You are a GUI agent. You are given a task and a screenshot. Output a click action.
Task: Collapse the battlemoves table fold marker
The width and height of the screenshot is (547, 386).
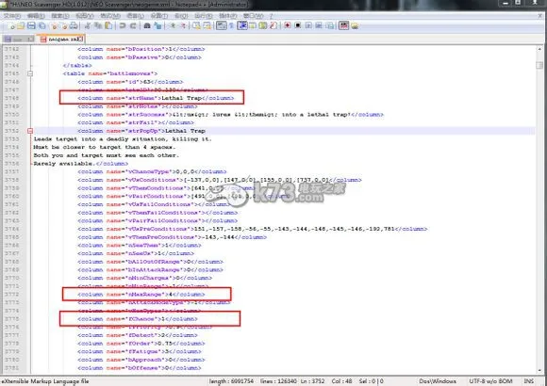30,73
